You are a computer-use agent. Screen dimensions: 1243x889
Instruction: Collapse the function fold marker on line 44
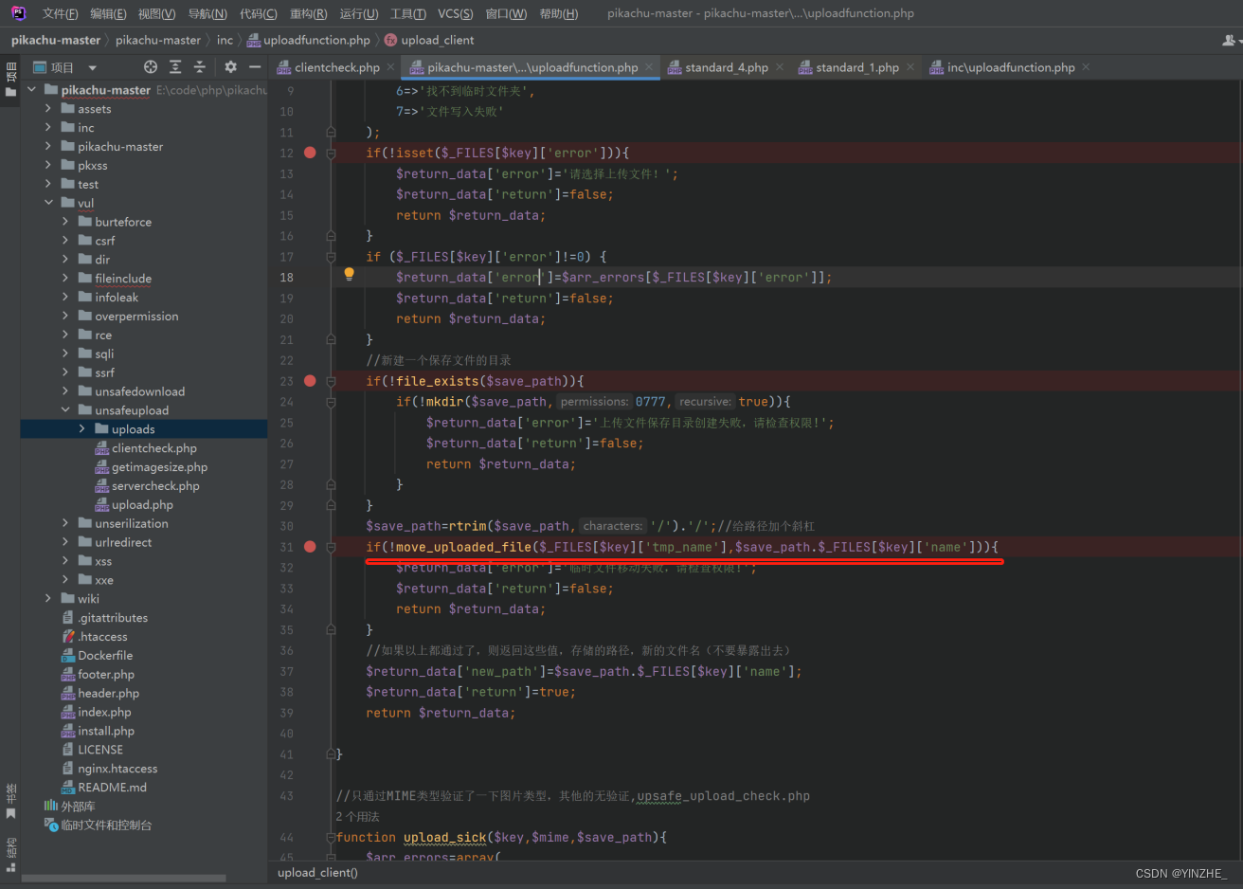pyautogui.click(x=331, y=838)
